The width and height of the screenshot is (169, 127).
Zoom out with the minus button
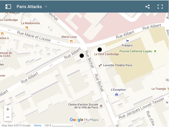click(8, 117)
